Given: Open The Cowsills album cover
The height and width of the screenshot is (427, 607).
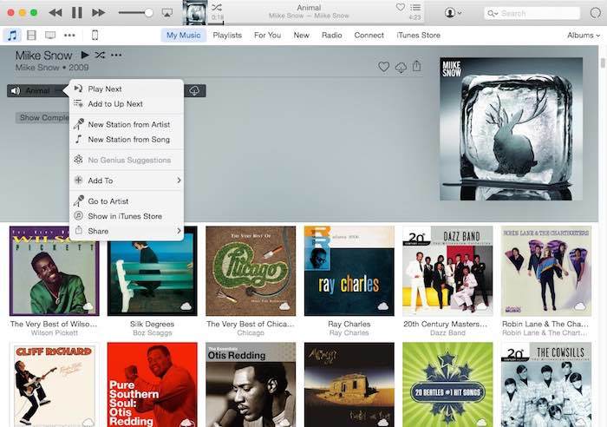Looking at the screenshot, I should click(545, 384).
